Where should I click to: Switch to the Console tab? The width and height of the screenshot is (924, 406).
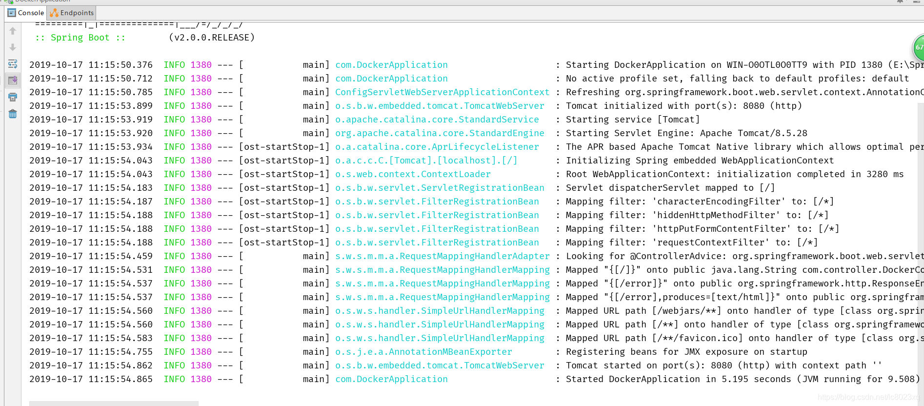pos(26,13)
